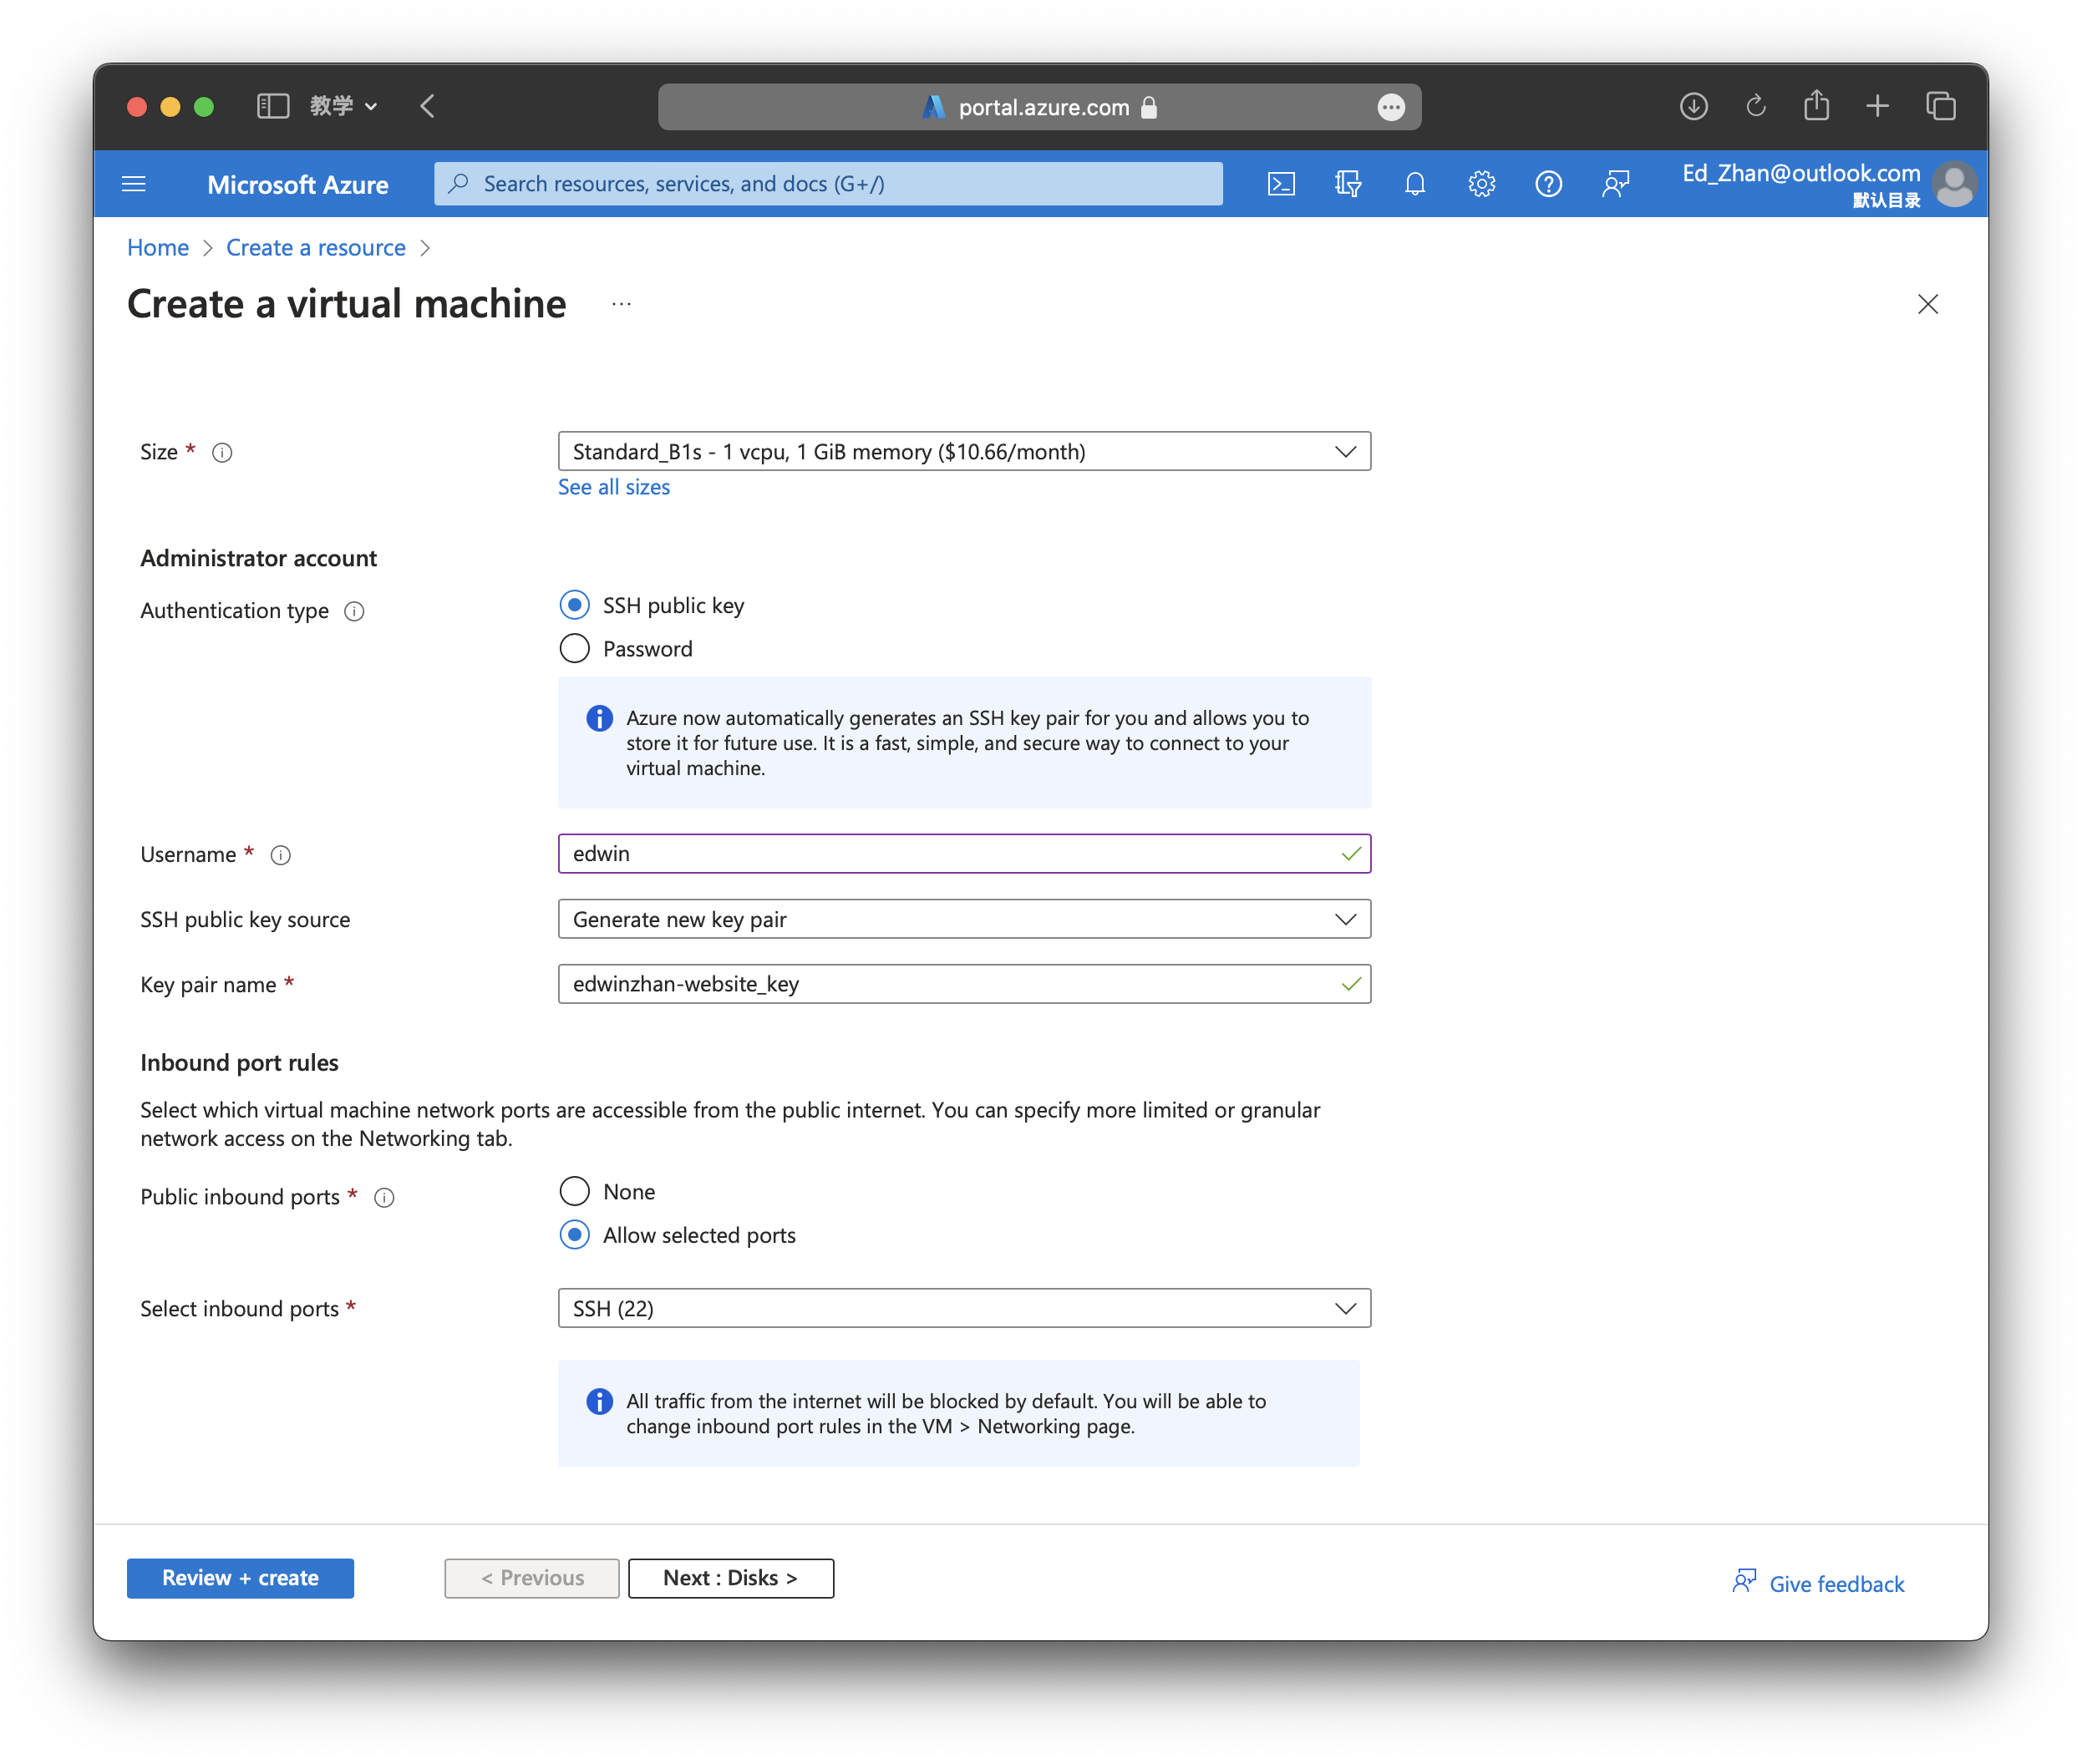
Task: Open Azure Cloud Shell icon
Action: pyautogui.click(x=1281, y=184)
